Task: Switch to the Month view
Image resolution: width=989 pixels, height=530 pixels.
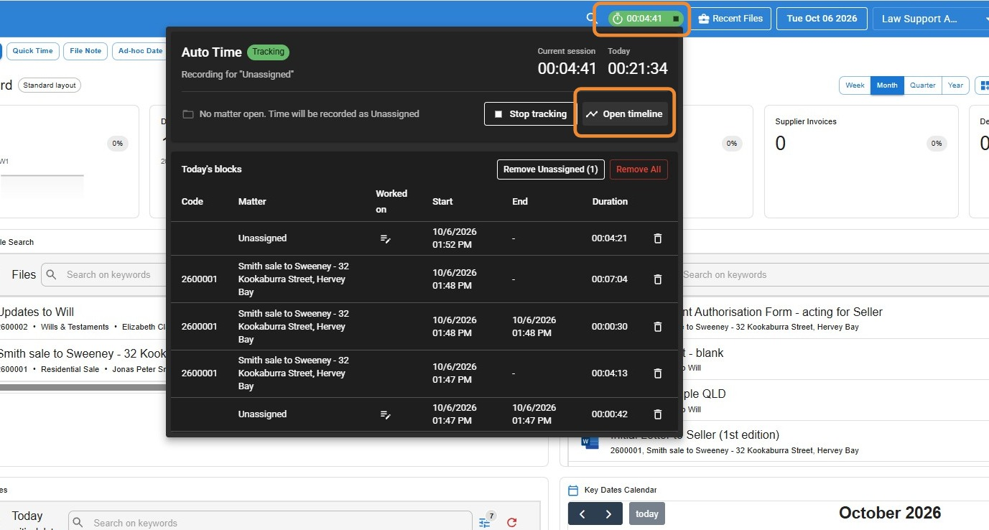Action: tap(887, 85)
